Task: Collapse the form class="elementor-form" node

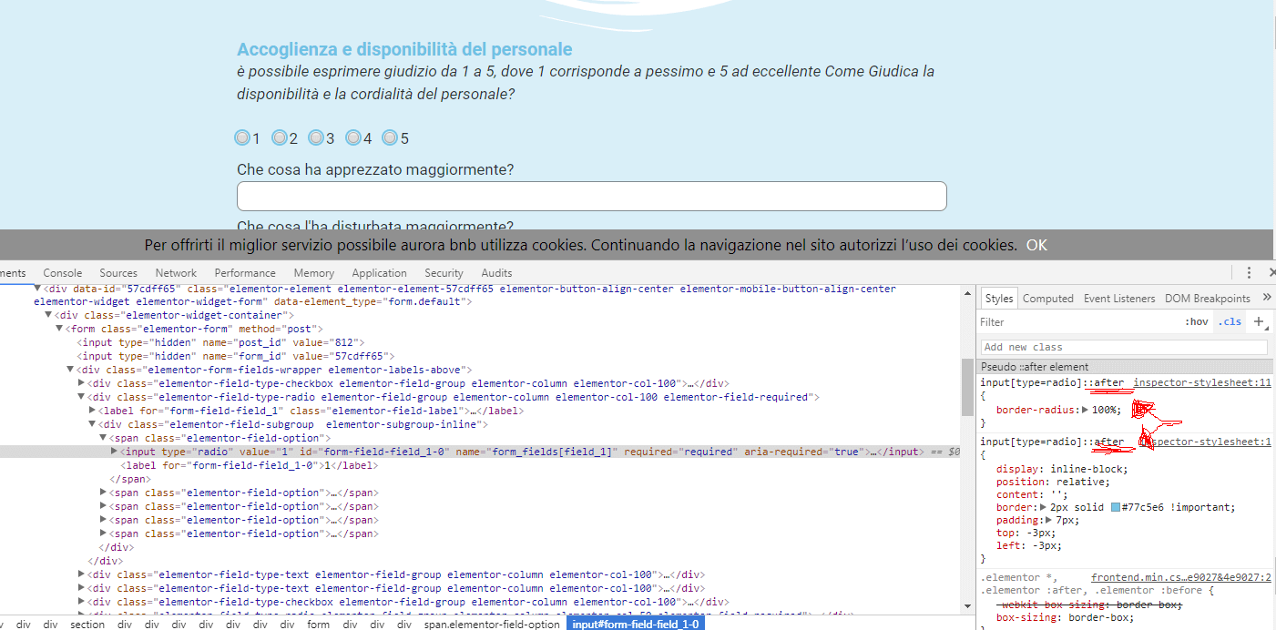Action: 59,329
